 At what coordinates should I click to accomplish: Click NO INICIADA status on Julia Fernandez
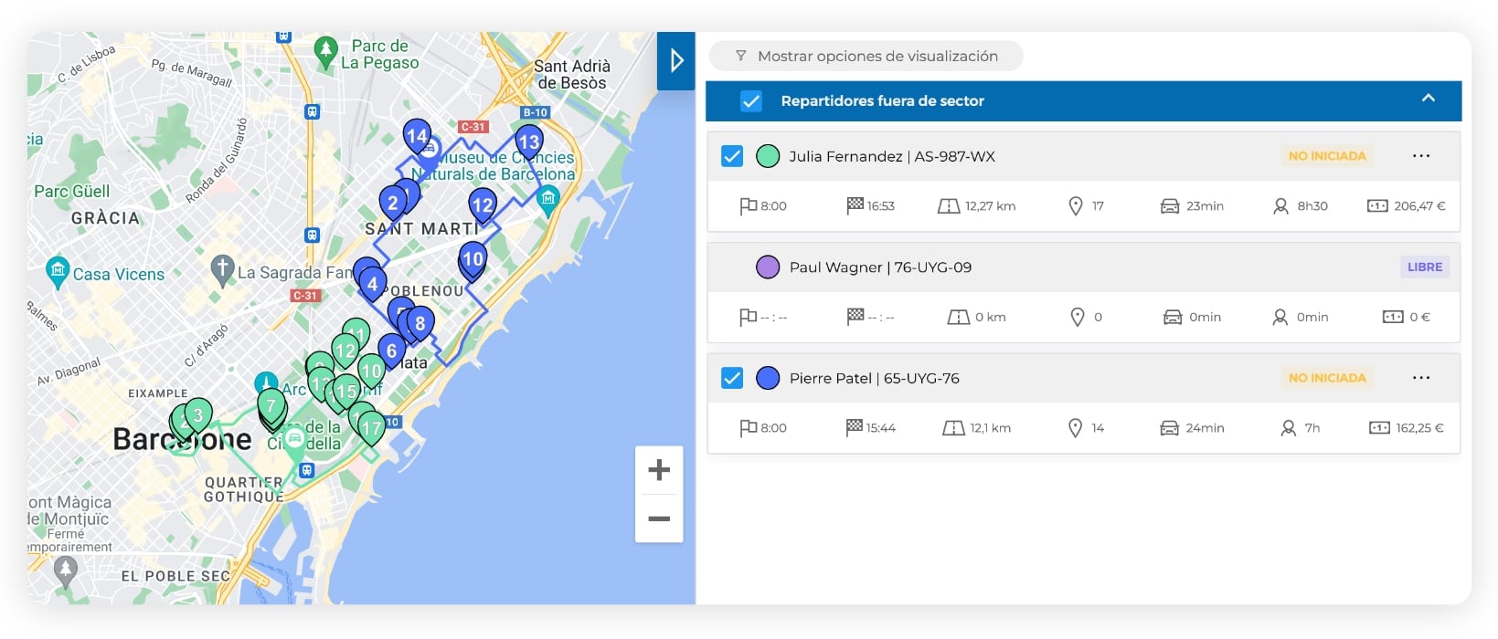pos(1327,156)
